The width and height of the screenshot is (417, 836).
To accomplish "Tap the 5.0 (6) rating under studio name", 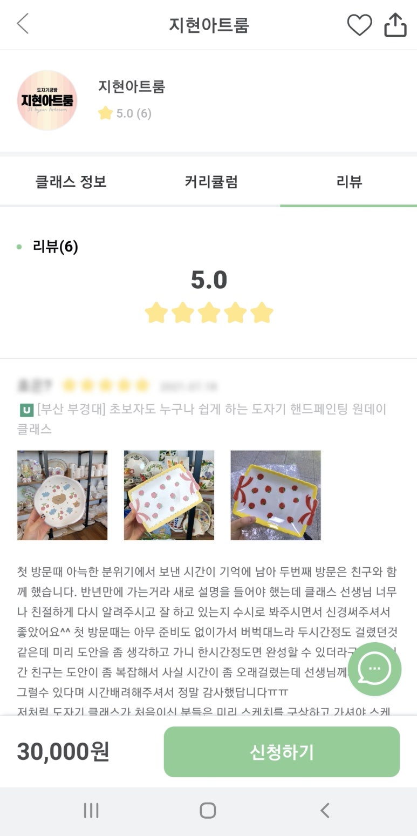I will (x=125, y=113).
